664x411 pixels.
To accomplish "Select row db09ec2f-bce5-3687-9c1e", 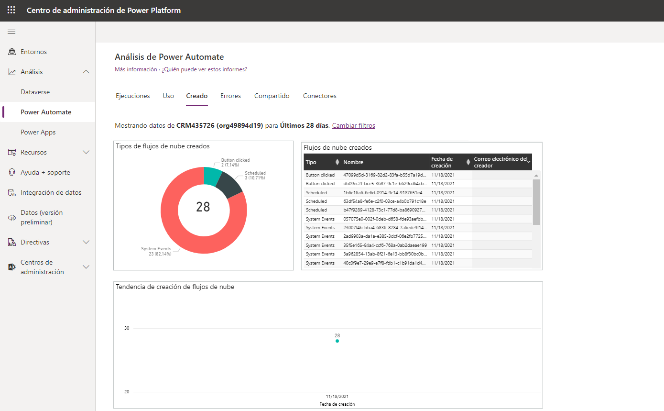I will coord(418,184).
